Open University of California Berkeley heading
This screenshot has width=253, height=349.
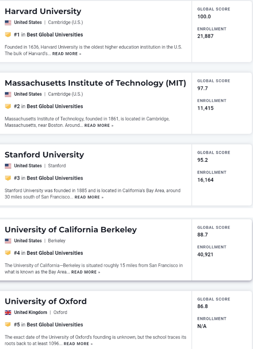pos(70,230)
